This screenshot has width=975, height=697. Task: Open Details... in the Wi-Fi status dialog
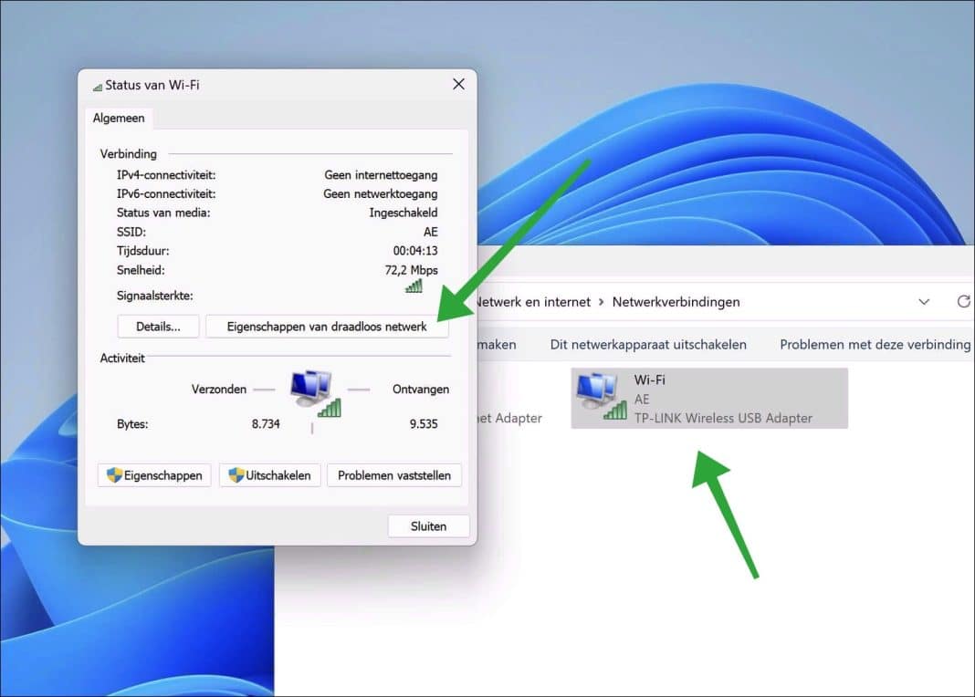(x=157, y=326)
